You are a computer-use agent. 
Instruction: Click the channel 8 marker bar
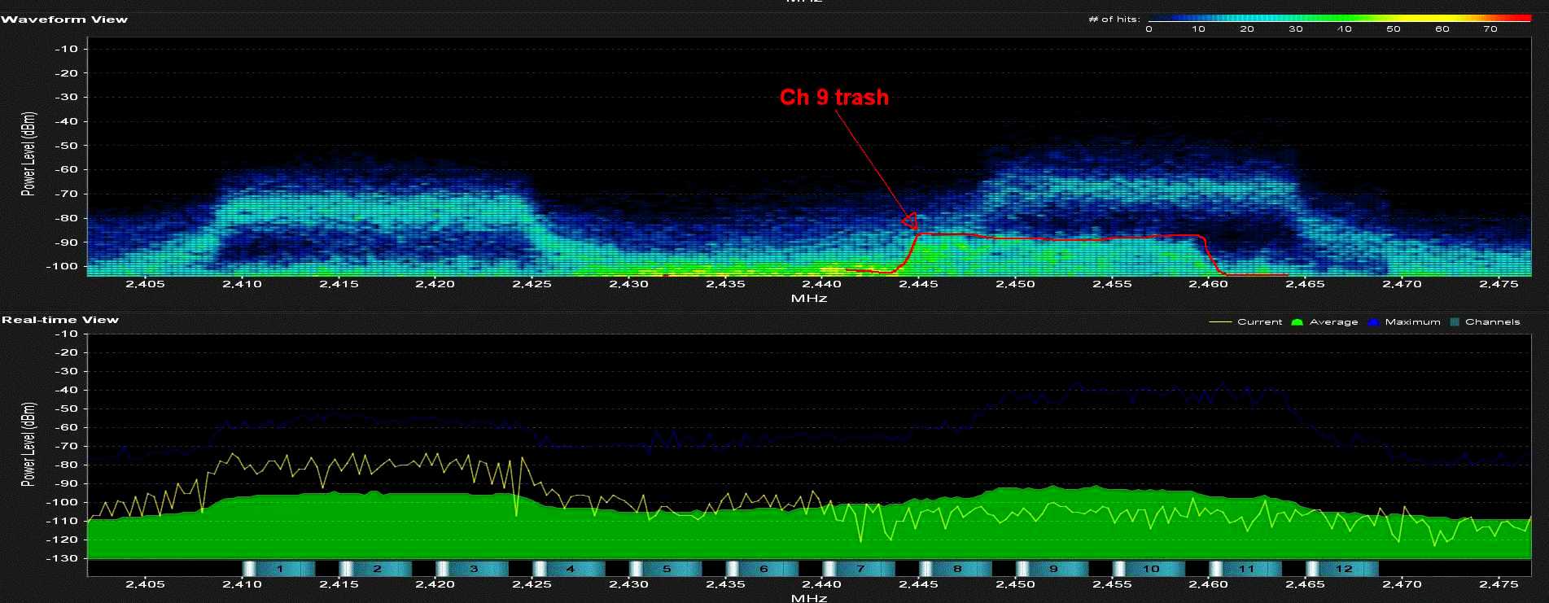tap(956, 569)
